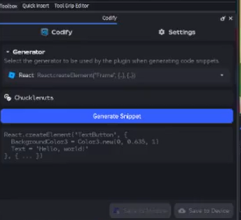Click the selection icon beside Chucklenuts
The image size is (241, 220).
tap(8, 97)
